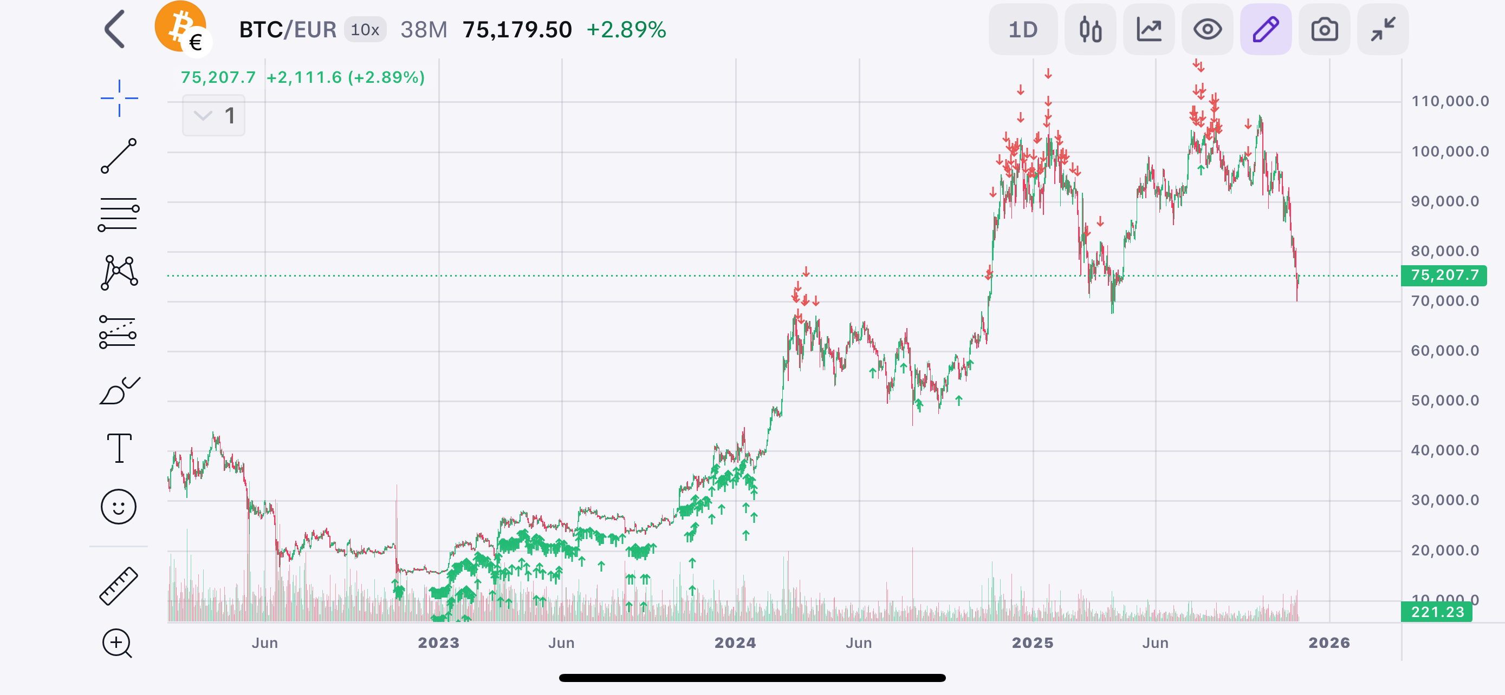Image resolution: width=1505 pixels, height=695 pixels.
Task: Select the XABCD pattern tool
Action: coord(119,272)
